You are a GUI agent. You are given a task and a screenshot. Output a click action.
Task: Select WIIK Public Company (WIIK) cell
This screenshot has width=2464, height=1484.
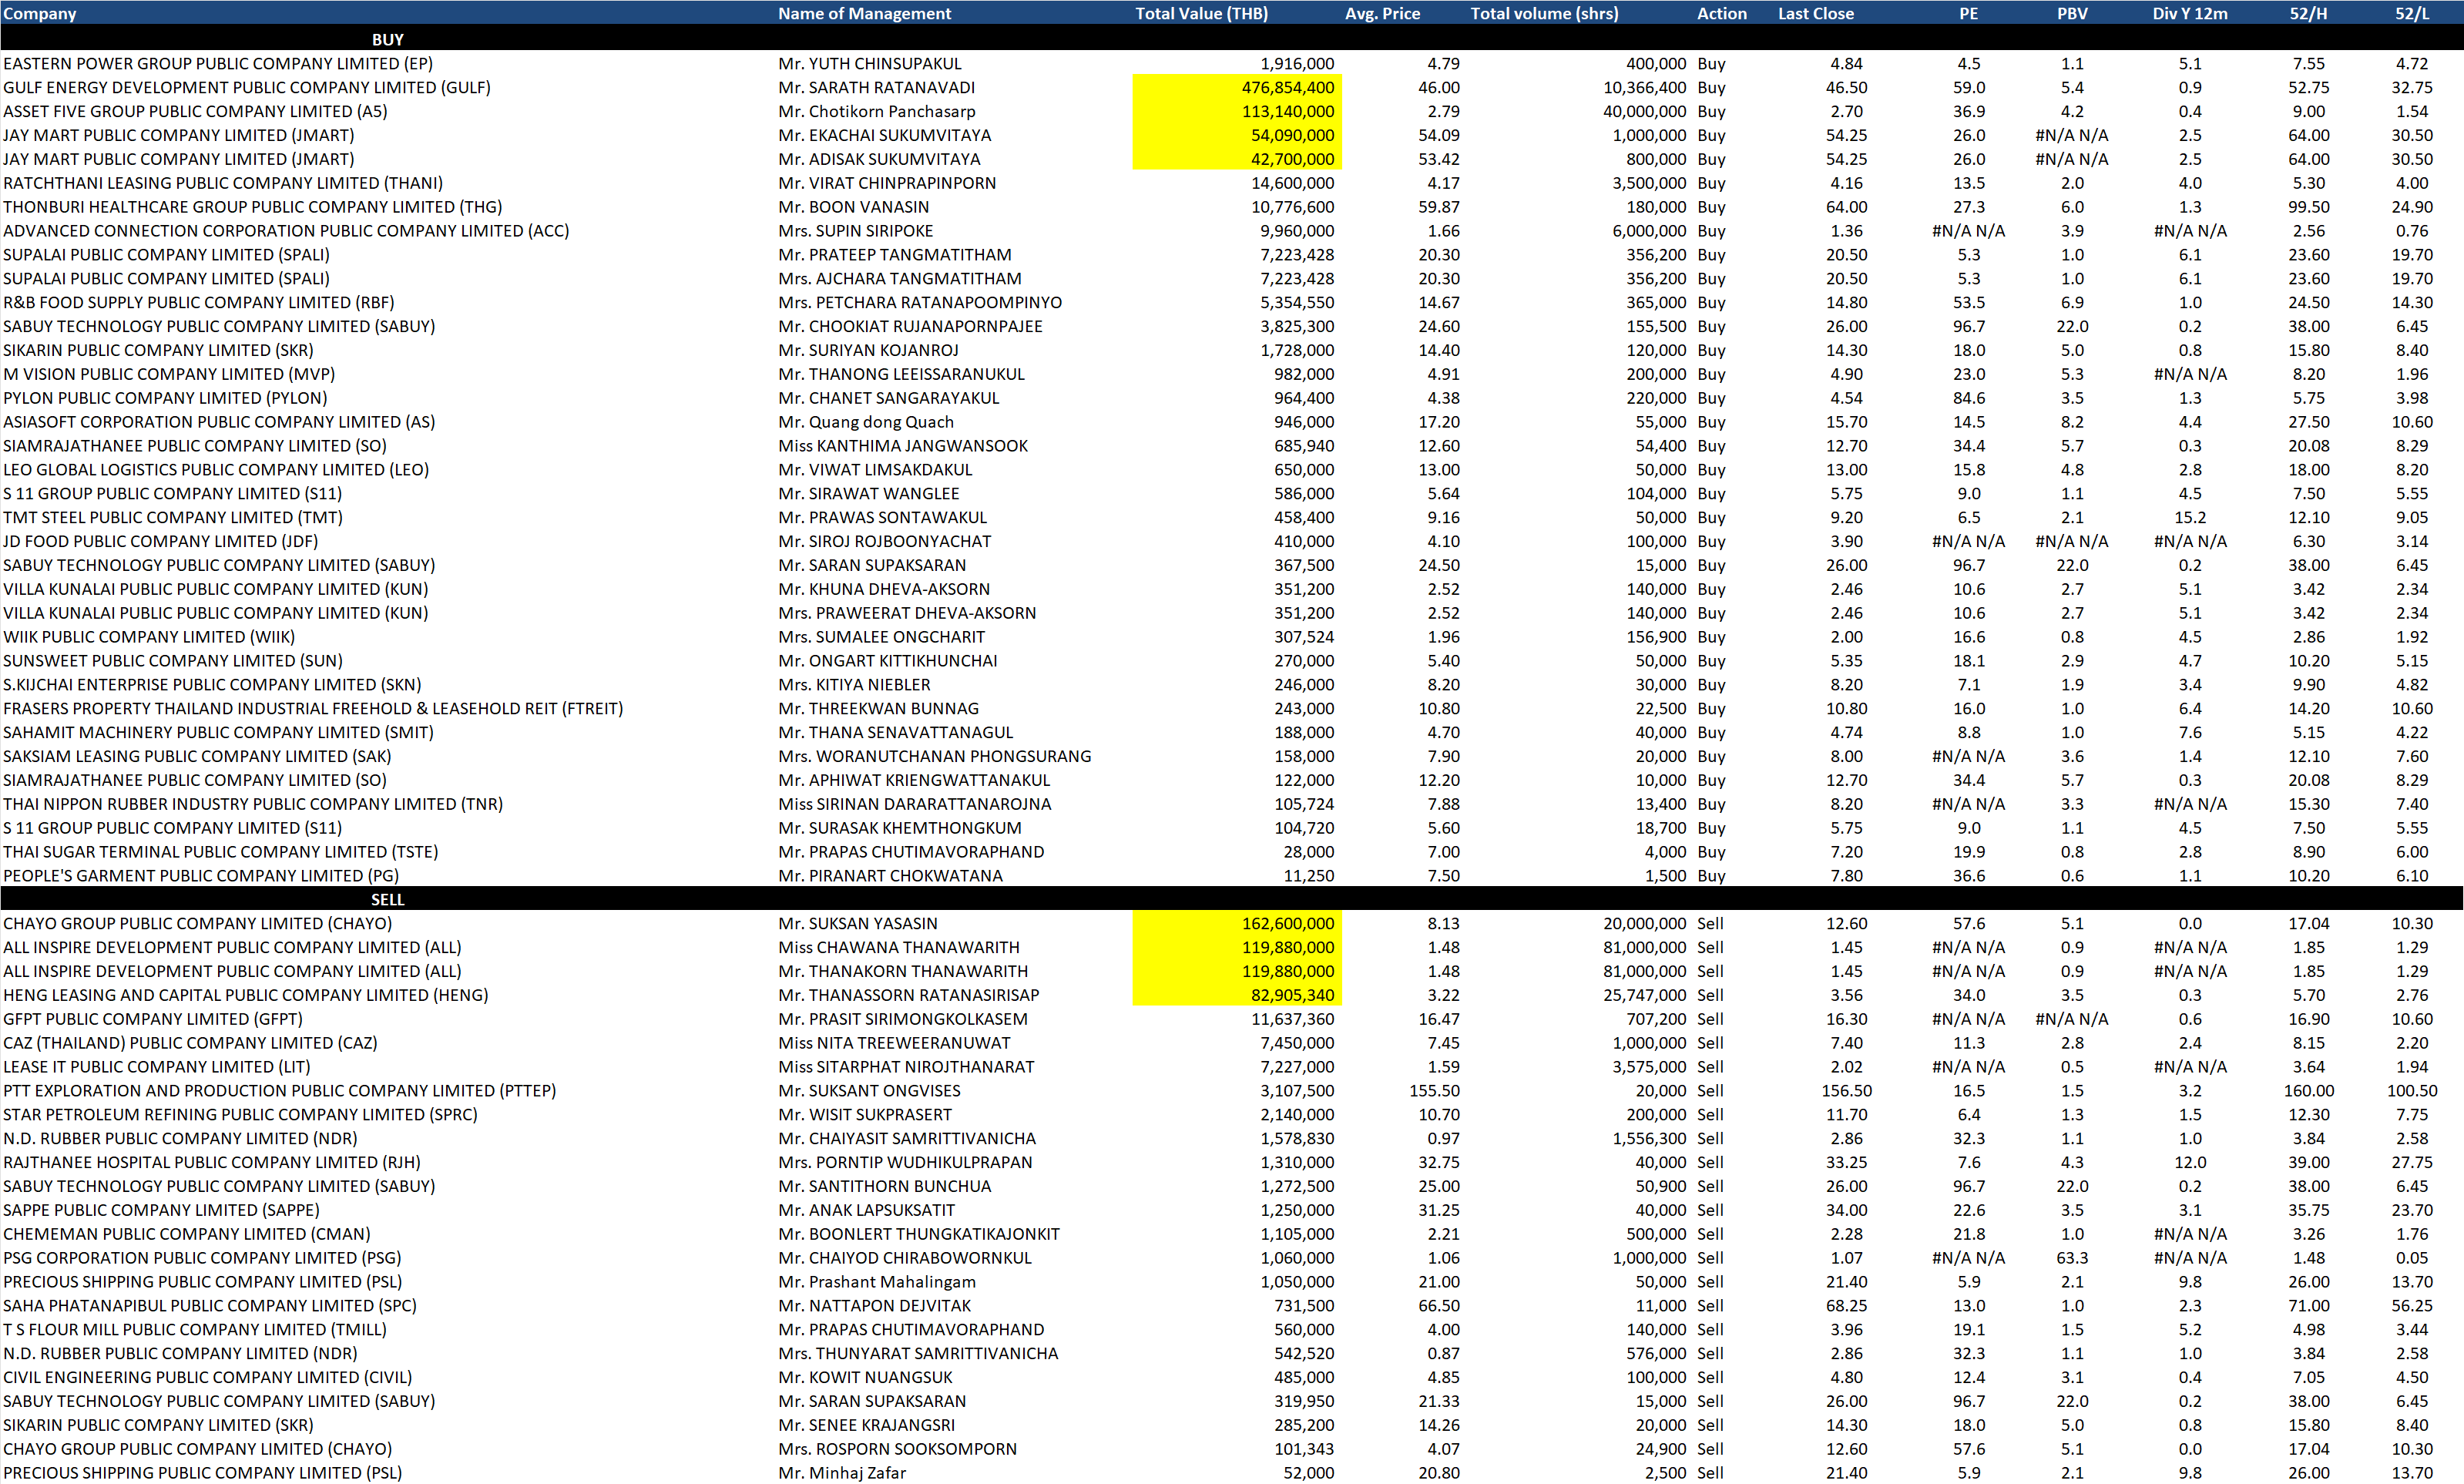[x=149, y=637]
